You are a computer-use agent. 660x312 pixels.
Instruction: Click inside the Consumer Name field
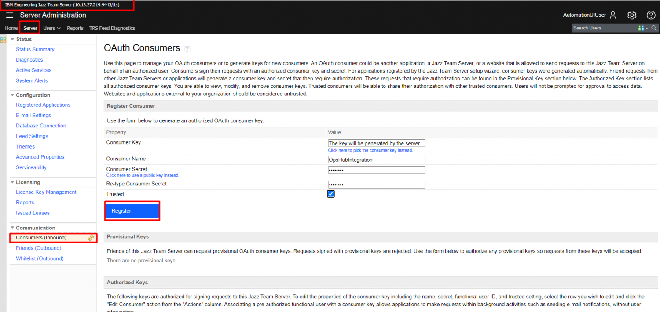tap(376, 160)
